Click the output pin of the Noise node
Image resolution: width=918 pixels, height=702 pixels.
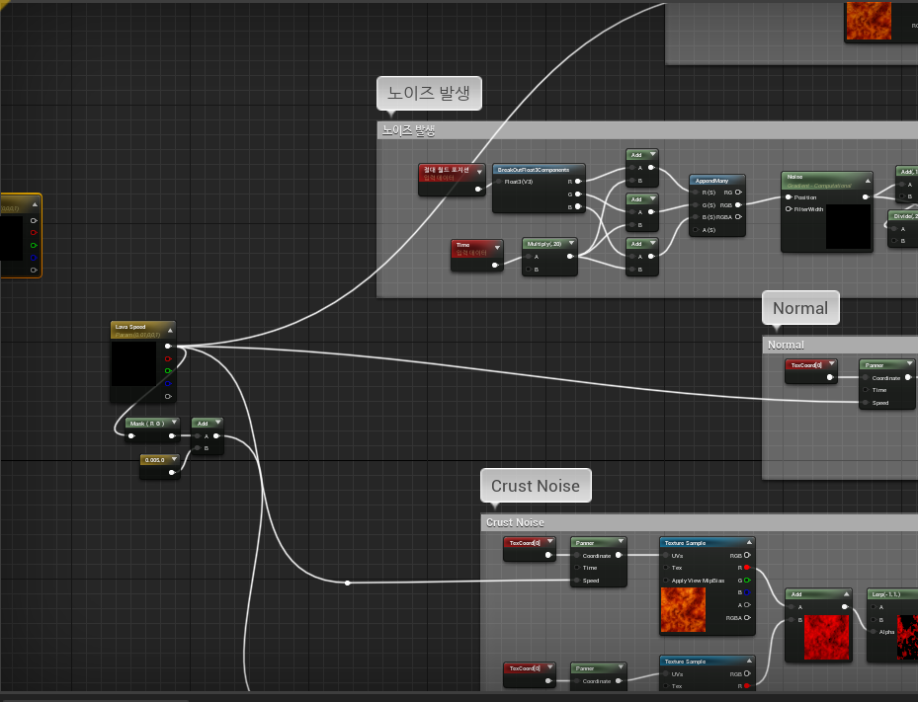coord(866,197)
